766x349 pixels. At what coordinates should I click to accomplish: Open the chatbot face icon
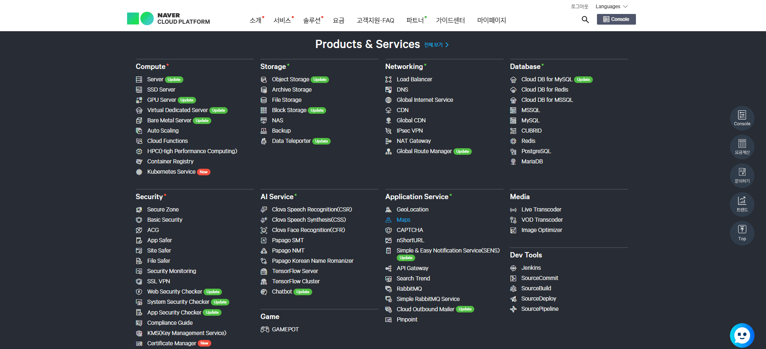point(742,335)
